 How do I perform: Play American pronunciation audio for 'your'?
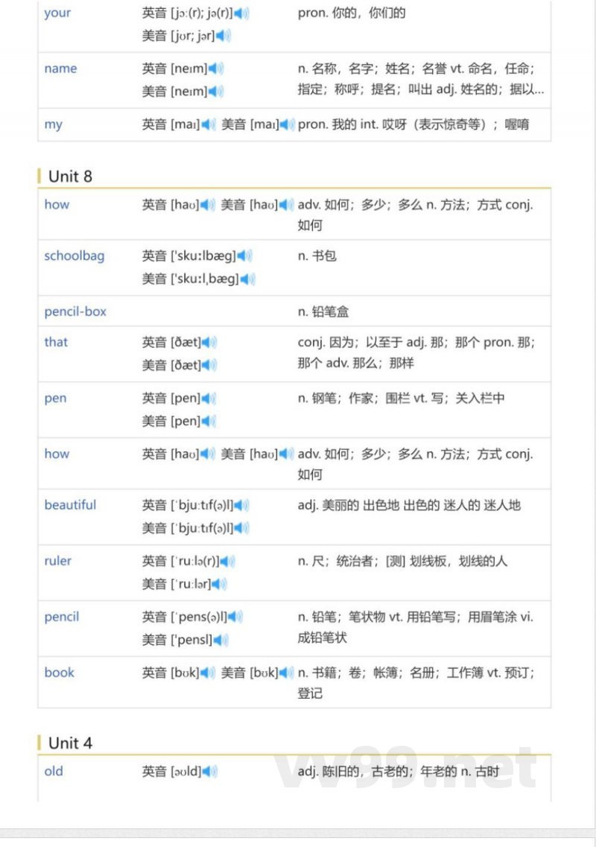point(223,37)
